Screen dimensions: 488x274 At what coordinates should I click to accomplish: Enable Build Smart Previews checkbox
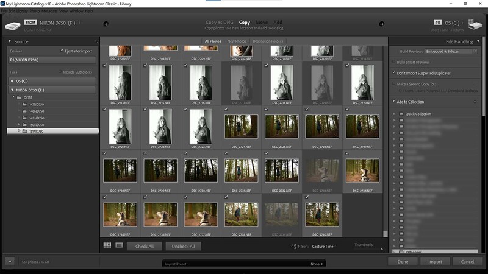[394, 62]
